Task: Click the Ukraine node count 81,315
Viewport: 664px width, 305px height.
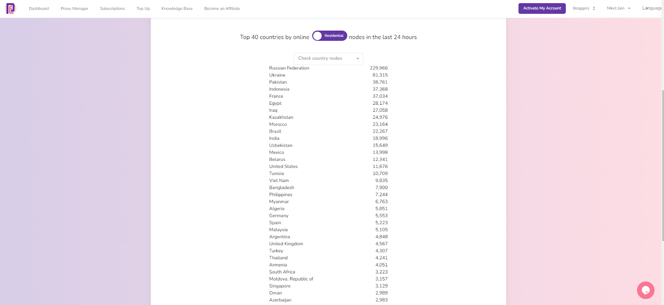Action: pyautogui.click(x=380, y=75)
